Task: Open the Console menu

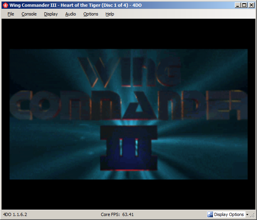Action: click(29, 14)
